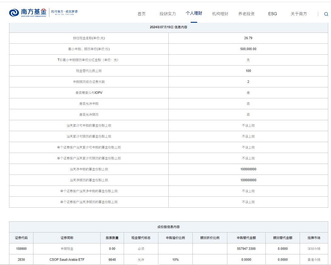
Task: Click the 赎回替代金额 column header
Action: [x=283, y=238]
